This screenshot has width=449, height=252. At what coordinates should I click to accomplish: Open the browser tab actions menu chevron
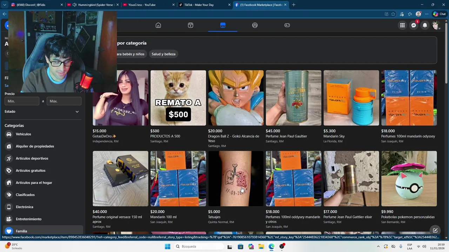tap(4, 5)
